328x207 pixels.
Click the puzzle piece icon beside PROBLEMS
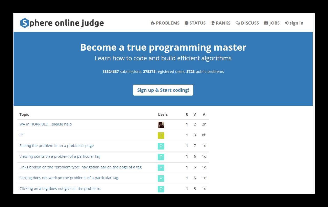click(153, 23)
